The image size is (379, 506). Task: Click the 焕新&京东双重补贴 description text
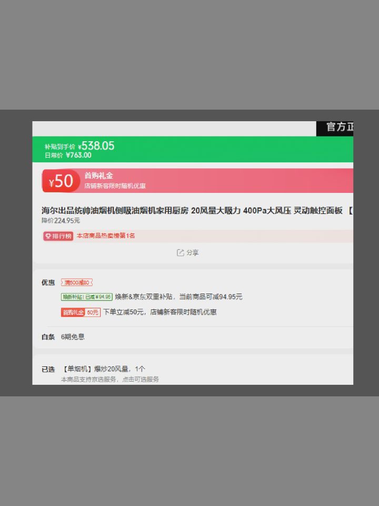coord(178,297)
